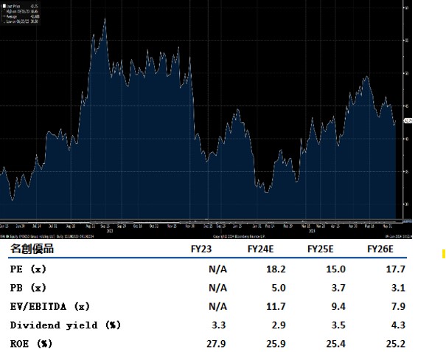
Task: Click the FY26E ROE value 25.2
Action: click(x=394, y=343)
